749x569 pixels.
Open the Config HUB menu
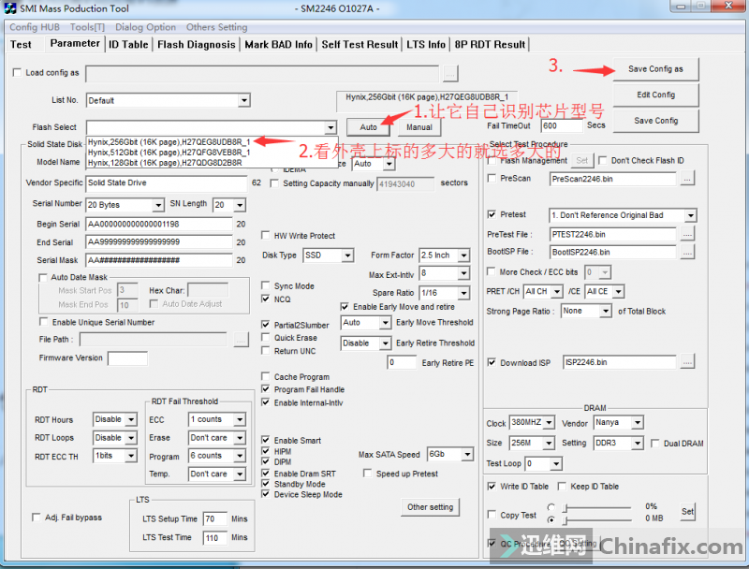(x=35, y=27)
